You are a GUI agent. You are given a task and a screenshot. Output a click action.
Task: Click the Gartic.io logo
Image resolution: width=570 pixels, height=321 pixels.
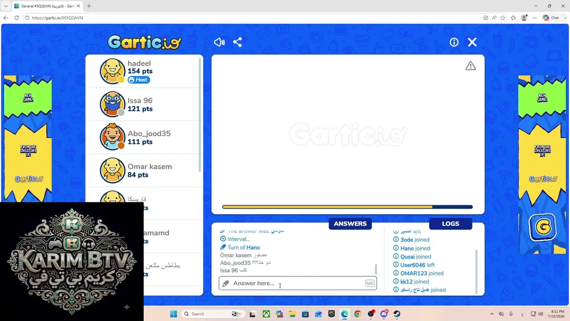click(x=145, y=42)
